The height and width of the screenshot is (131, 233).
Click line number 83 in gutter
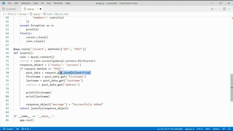[x=7, y=108]
